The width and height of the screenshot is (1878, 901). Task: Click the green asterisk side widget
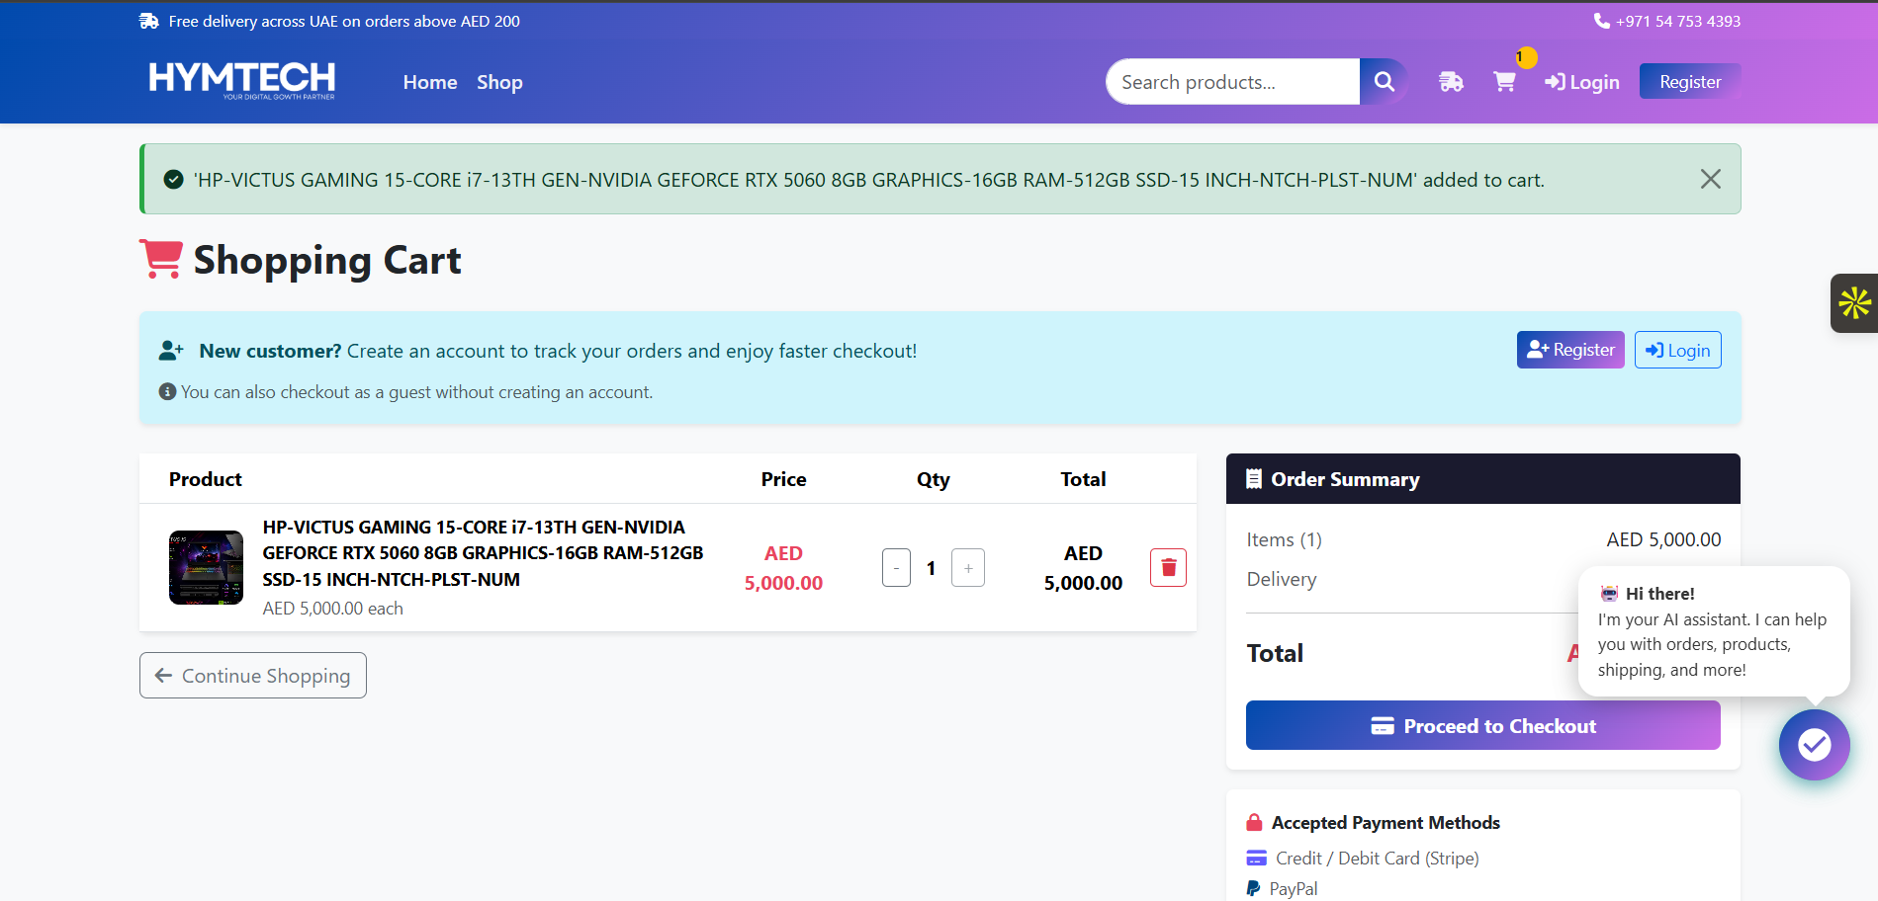click(x=1854, y=303)
